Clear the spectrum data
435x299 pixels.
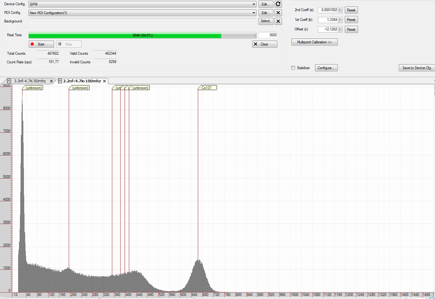pos(264,44)
